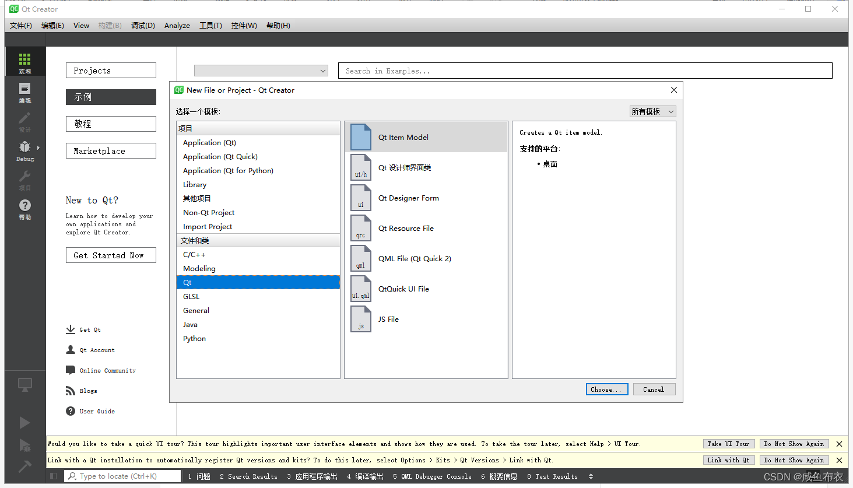
Task: Select the ui/h Qt designer class icon
Action: coord(361,167)
